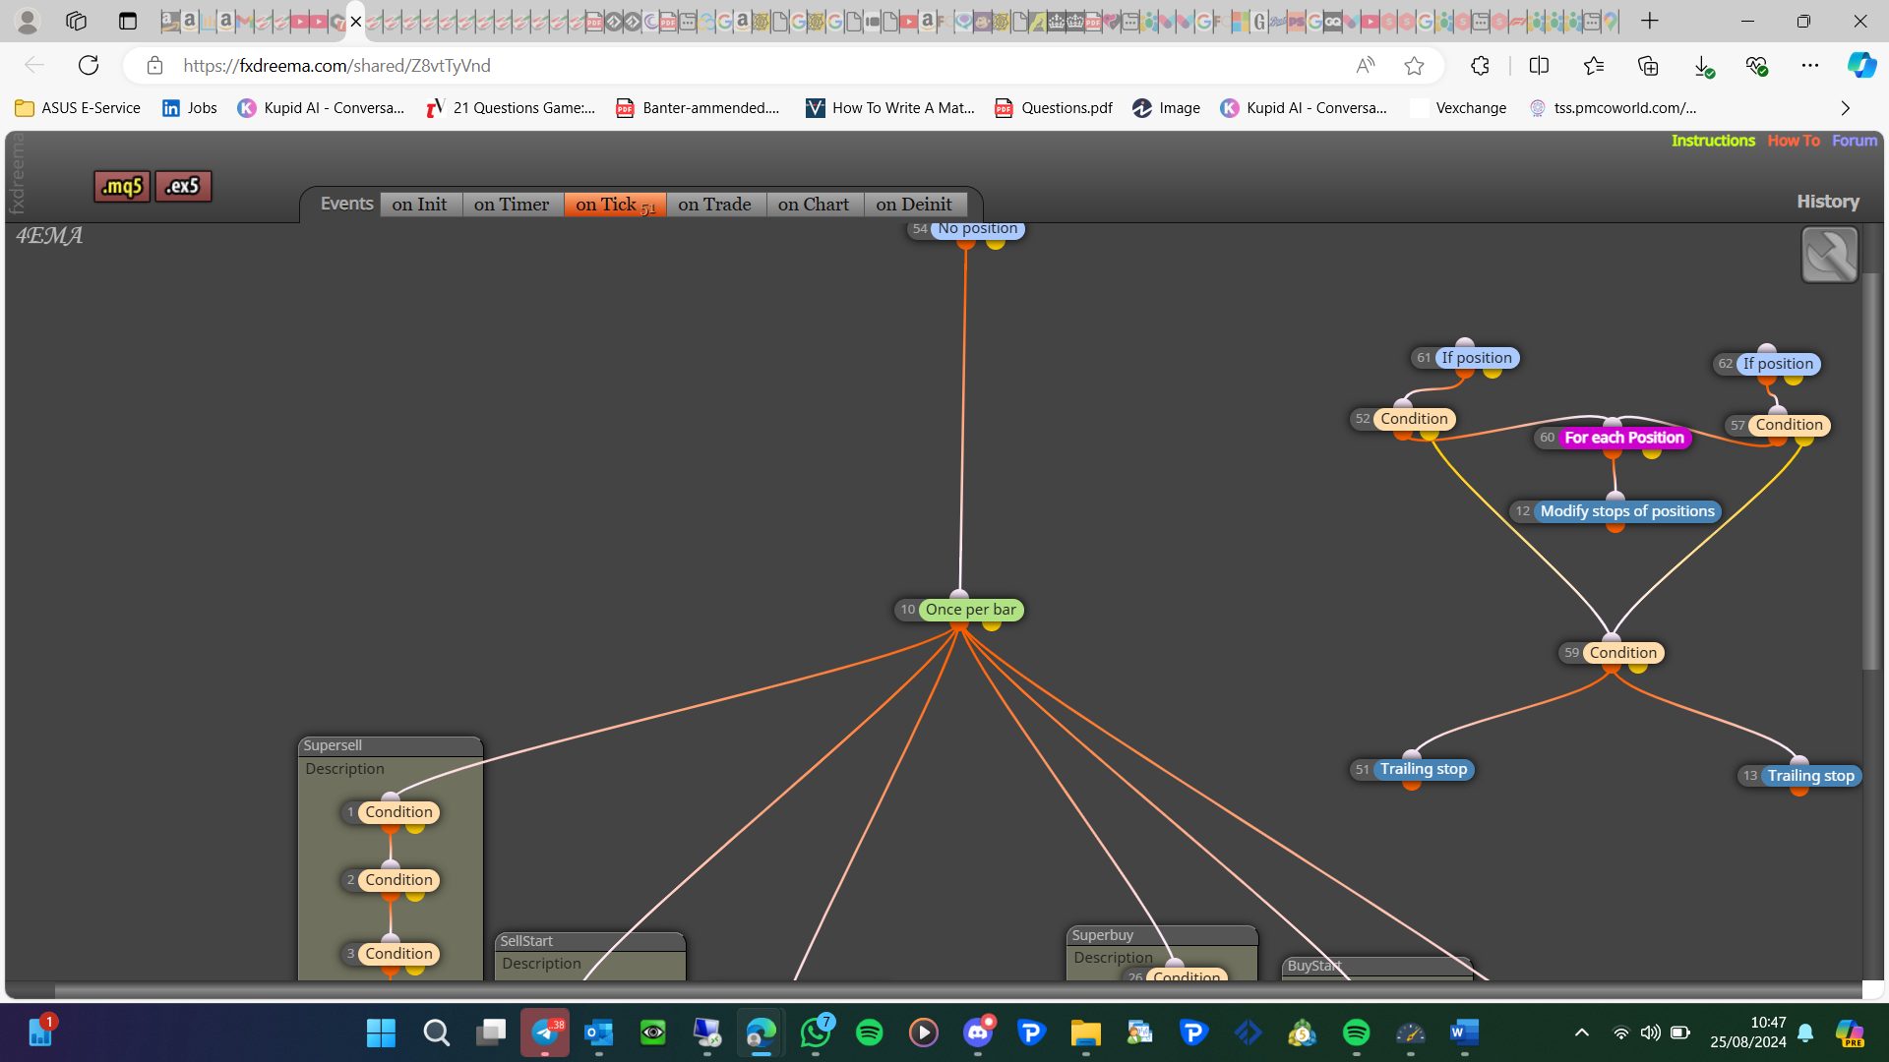
Task: Open WhatsApp from the taskbar
Action: point(816,1032)
